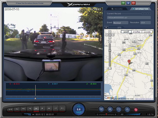Zoom in on the map with plus
Image resolution: width=158 pixels, height=118 pixels.
pos(110,42)
